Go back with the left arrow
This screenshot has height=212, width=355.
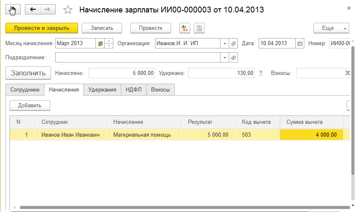(x=33, y=9)
